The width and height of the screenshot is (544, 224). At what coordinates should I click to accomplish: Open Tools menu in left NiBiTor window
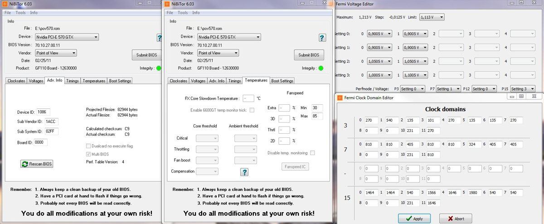tap(20, 13)
